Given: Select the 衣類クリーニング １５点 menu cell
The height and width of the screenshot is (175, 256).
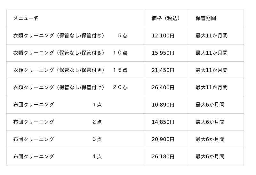Looking at the screenshot, I should point(70,70).
